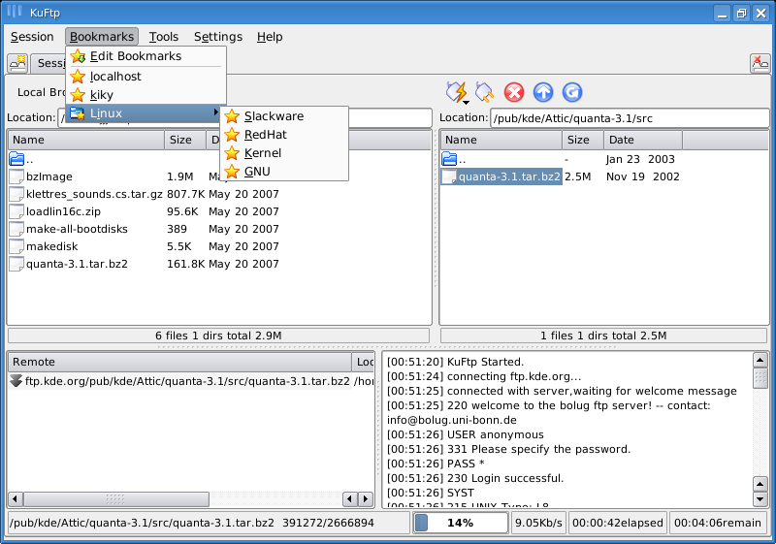Click the makedisk file icon
The image size is (776, 544).
(16, 246)
